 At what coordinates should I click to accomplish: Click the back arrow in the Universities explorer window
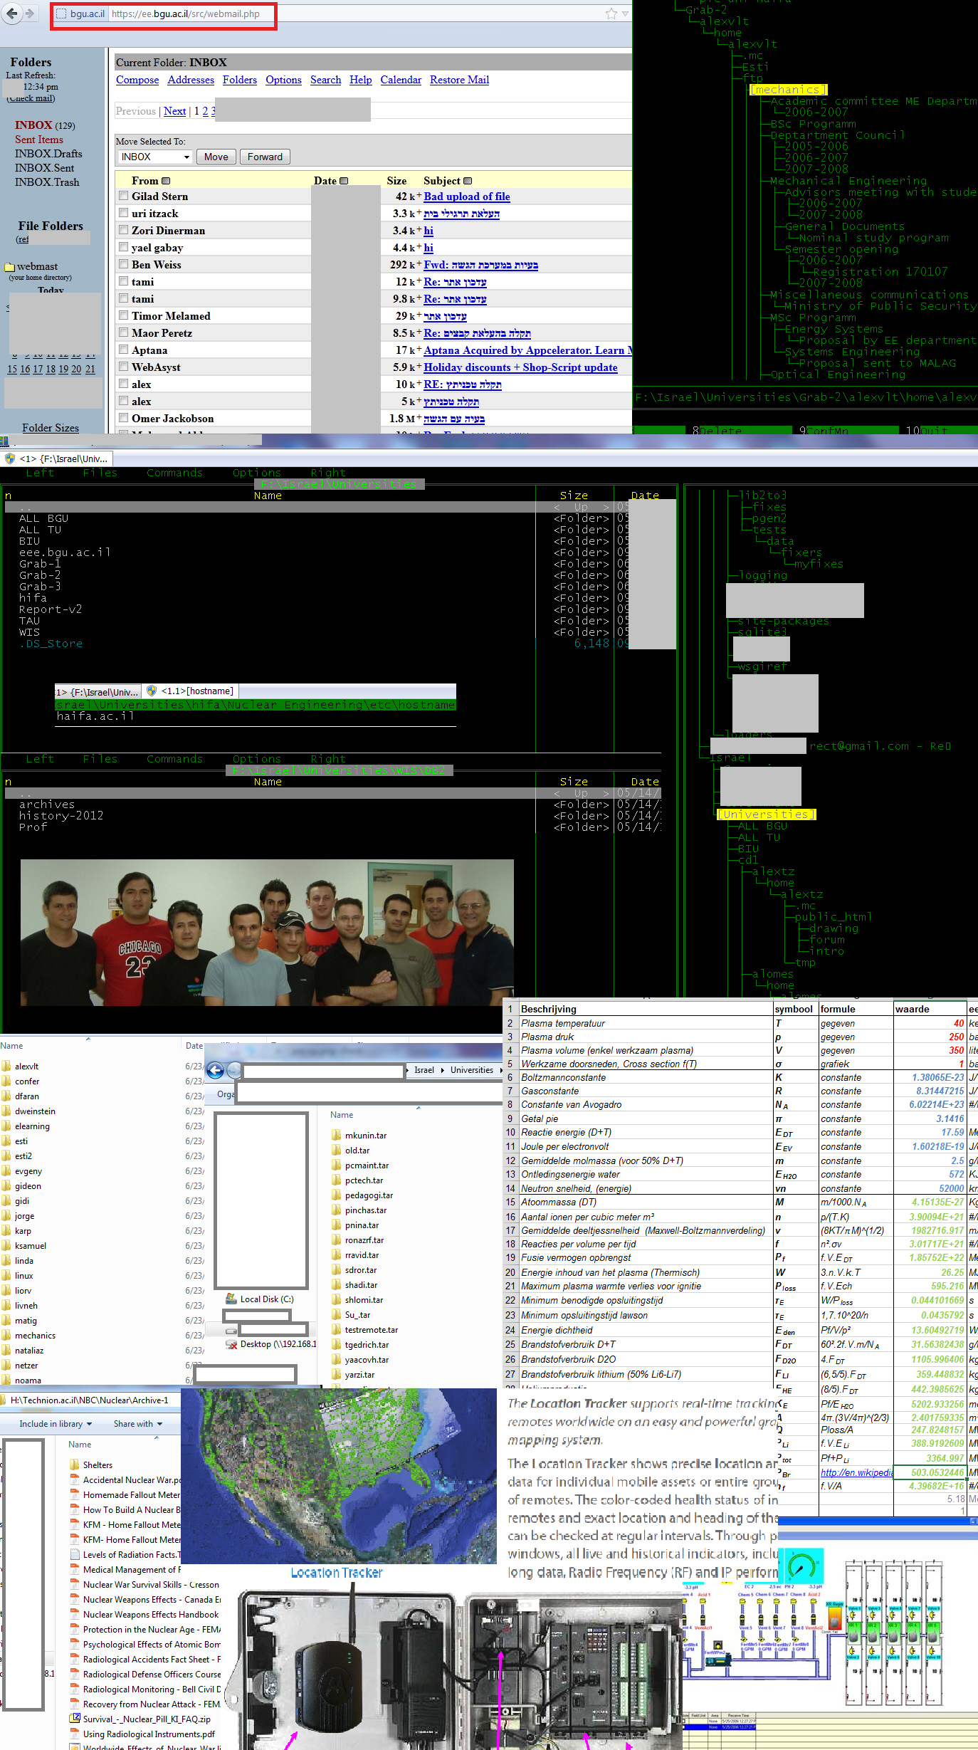[x=215, y=1070]
